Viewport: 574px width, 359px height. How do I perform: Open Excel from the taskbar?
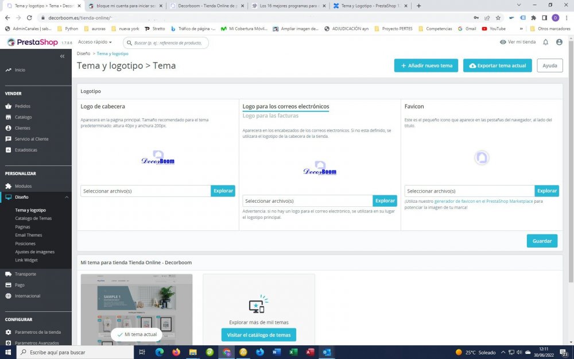tap(293, 353)
